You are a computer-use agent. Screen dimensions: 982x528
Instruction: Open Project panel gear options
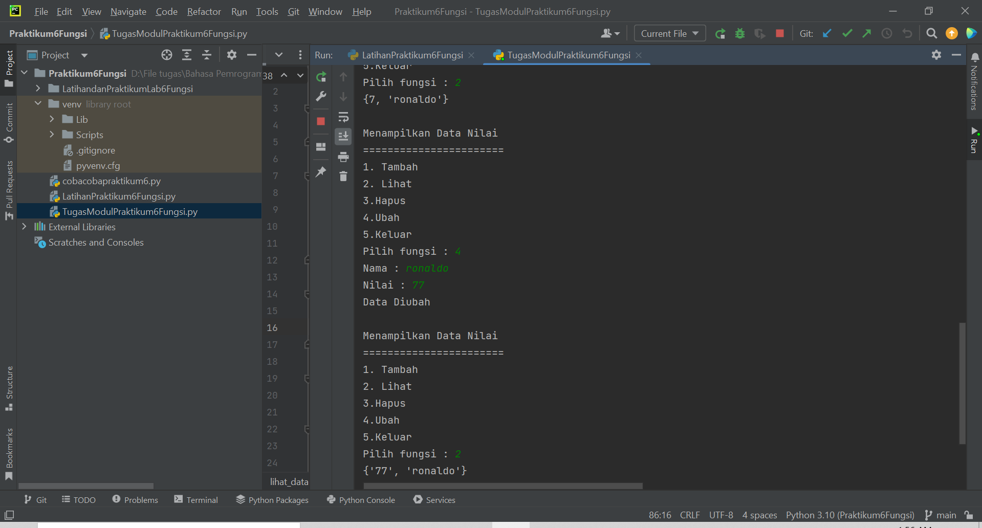pyautogui.click(x=232, y=55)
